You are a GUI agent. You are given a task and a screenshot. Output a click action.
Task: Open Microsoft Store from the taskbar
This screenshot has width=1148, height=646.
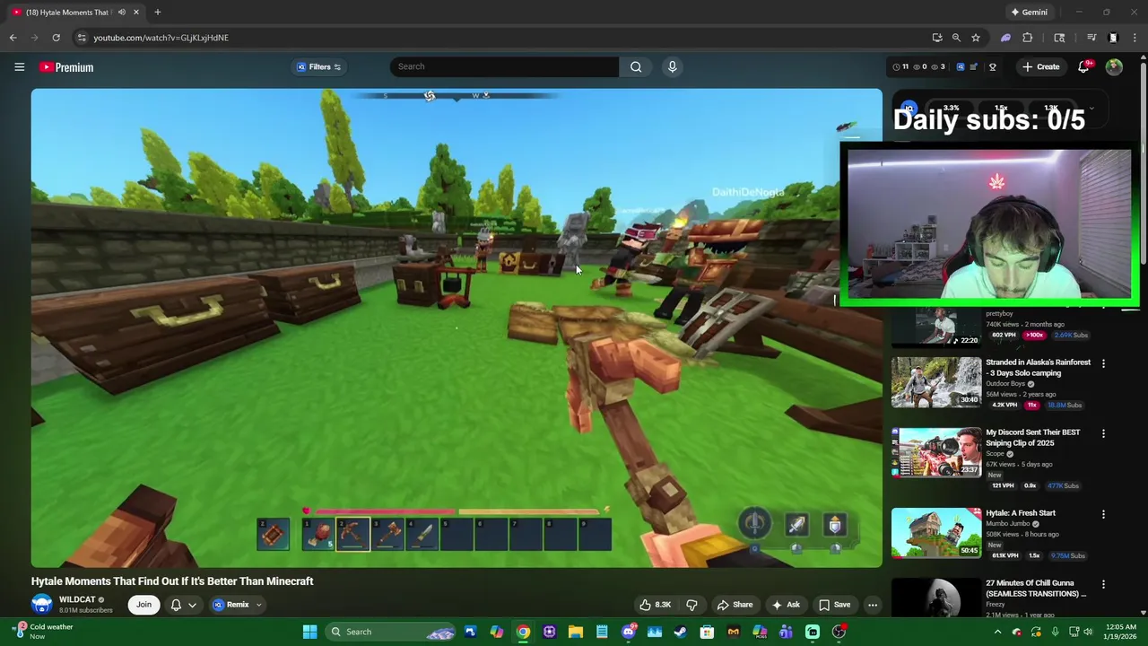click(707, 632)
